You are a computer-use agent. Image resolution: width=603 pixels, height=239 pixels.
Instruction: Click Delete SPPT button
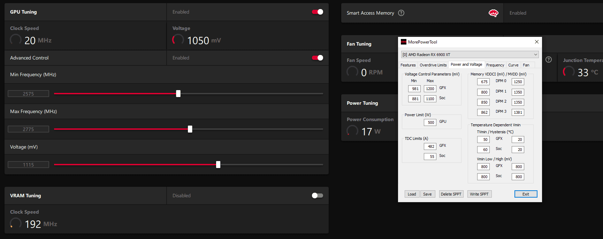pyautogui.click(x=451, y=194)
